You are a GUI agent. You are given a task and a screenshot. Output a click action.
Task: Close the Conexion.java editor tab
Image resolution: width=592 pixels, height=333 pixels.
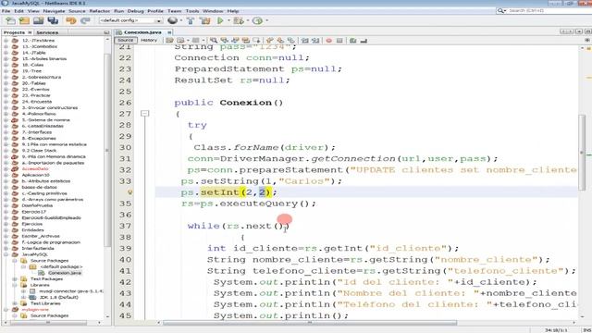[x=169, y=32]
